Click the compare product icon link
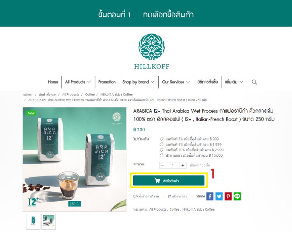The height and width of the screenshot is (234, 292). pos(178,196)
